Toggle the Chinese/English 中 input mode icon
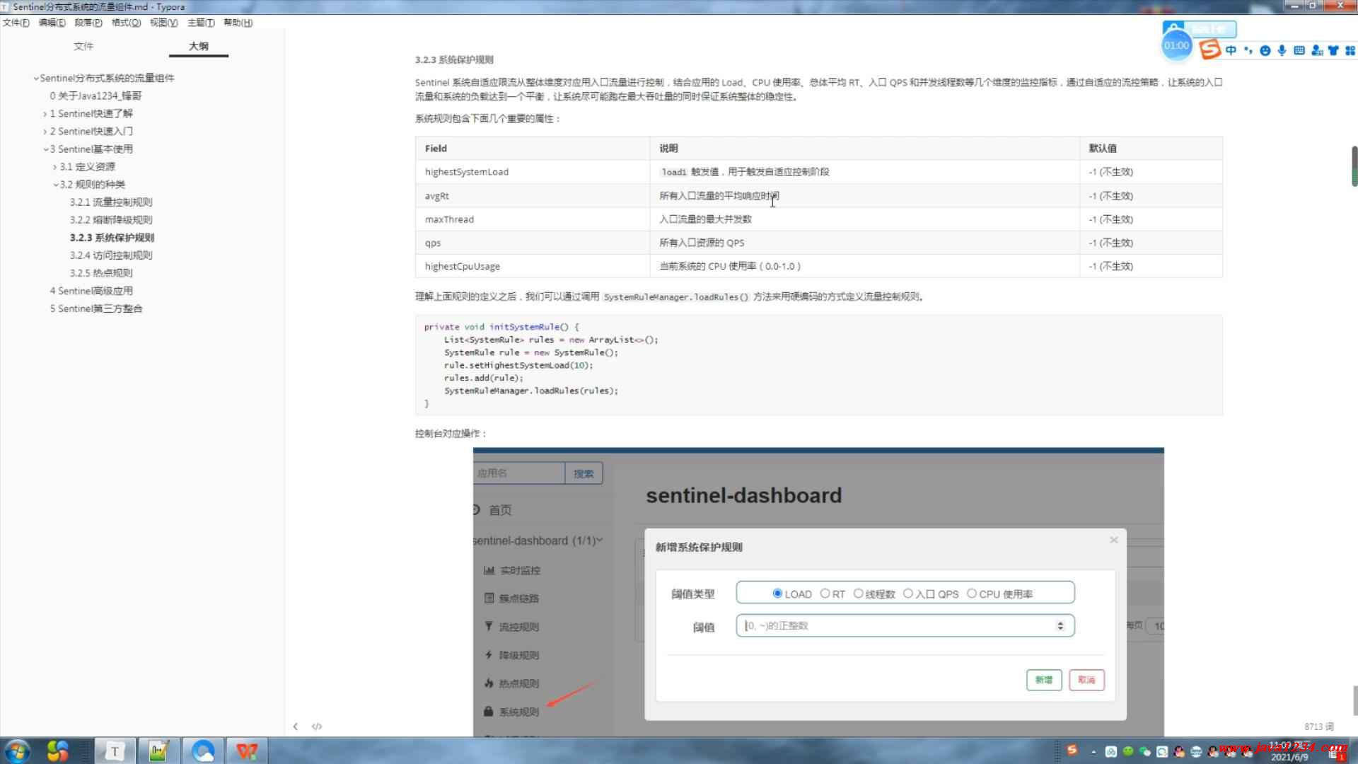Image resolution: width=1358 pixels, height=764 pixels. (x=1231, y=50)
